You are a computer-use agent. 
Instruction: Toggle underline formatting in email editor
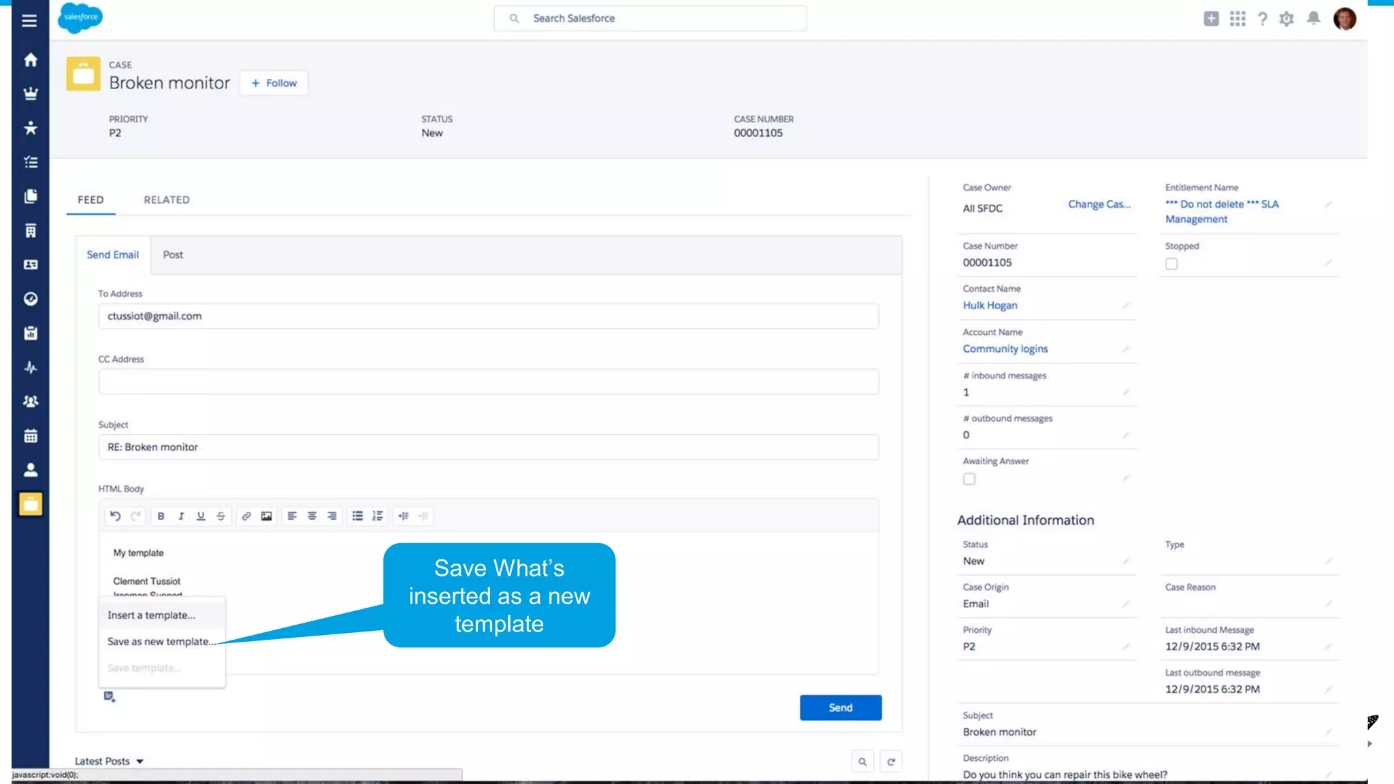tap(201, 516)
